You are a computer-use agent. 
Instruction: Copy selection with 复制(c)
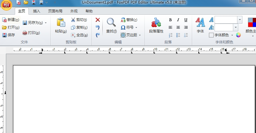click(x=79, y=27)
